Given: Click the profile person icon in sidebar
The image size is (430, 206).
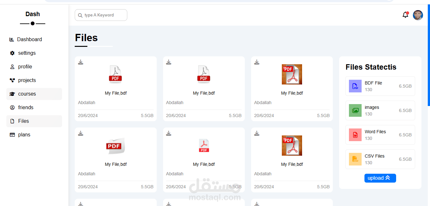Looking at the screenshot, I should click(12, 67).
